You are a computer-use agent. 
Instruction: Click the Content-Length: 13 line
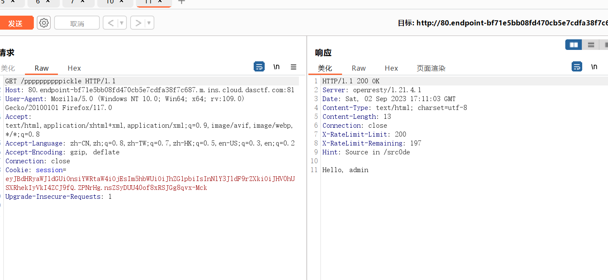tap(357, 117)
